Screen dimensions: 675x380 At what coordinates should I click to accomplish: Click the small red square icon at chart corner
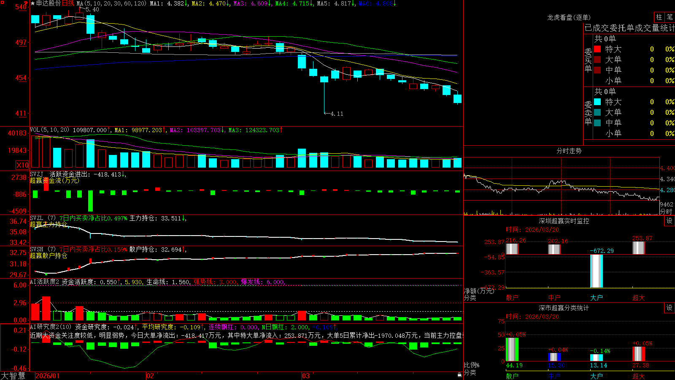pyautogui.click(x=2, y=2)
